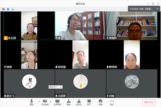The image size is (161, 107).
Task: Click the 离开会议 leave meeting button
Action: (x=149, y=102)
